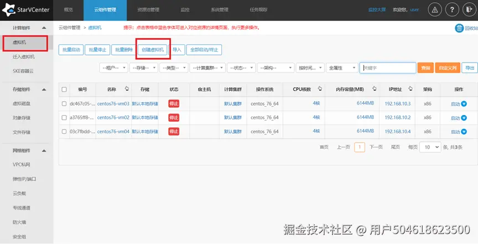Open the 租户 filter dropdown
Viewport: 478px width, 244px height.
(113, 68)
